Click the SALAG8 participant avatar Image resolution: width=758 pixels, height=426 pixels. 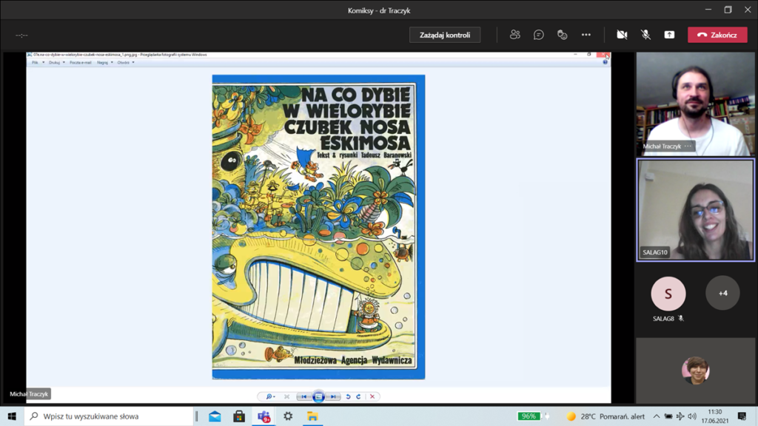click(668, 293)
